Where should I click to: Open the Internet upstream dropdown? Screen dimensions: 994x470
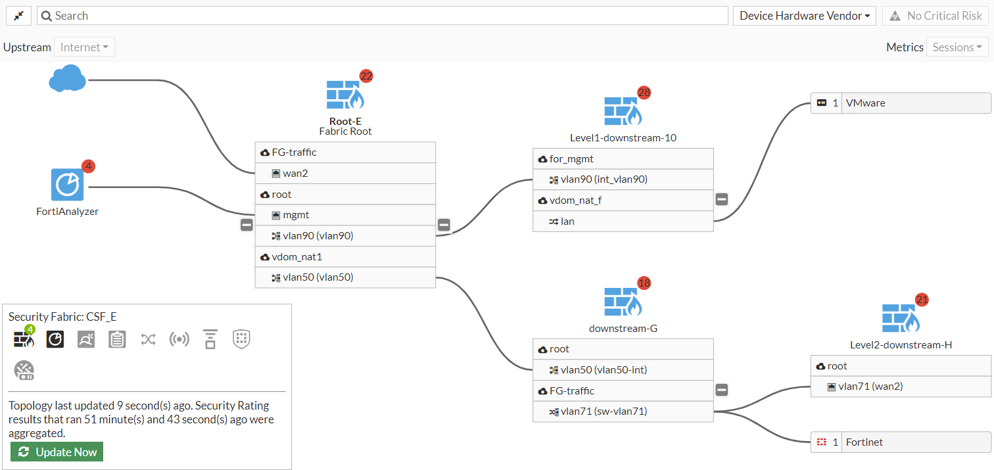tap(85, 47)
